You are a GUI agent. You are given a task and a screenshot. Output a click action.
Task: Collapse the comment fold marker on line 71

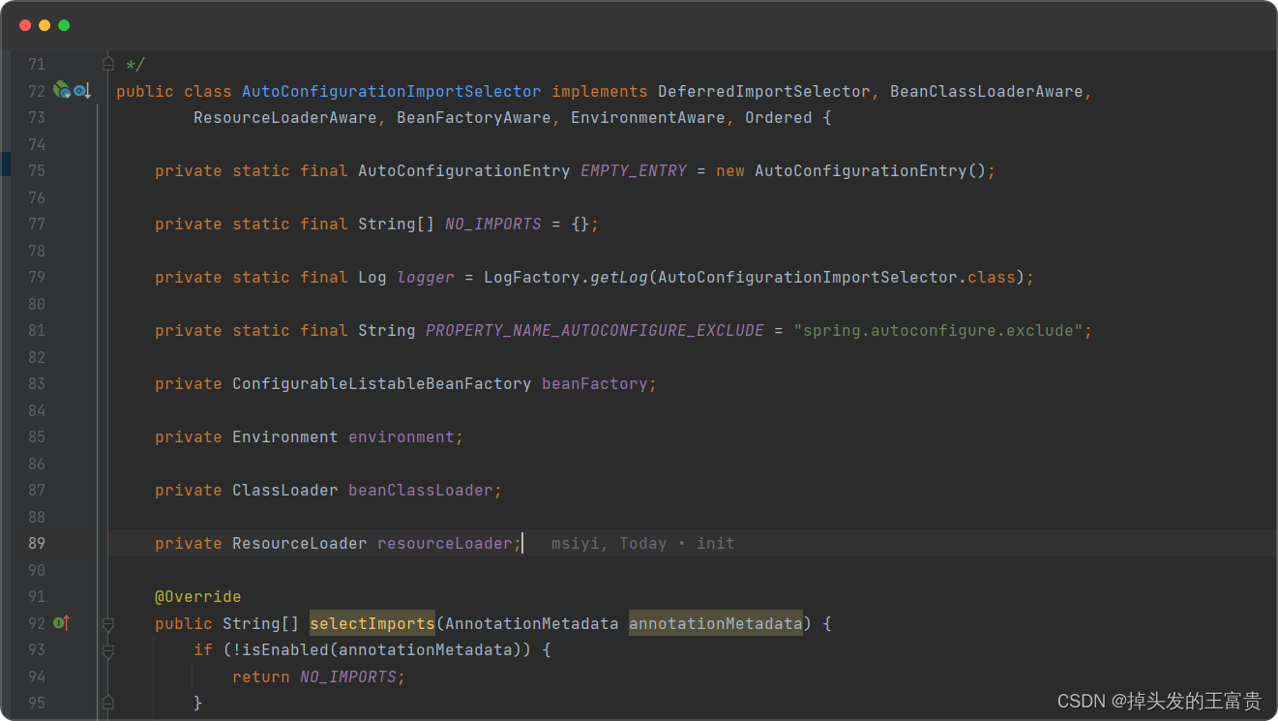[108, 64]
